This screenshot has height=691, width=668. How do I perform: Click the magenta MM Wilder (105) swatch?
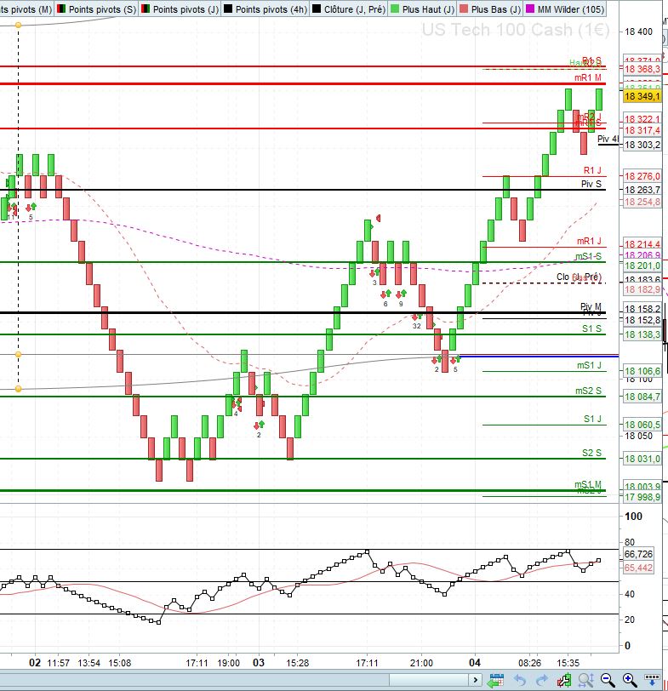(530, 9)
